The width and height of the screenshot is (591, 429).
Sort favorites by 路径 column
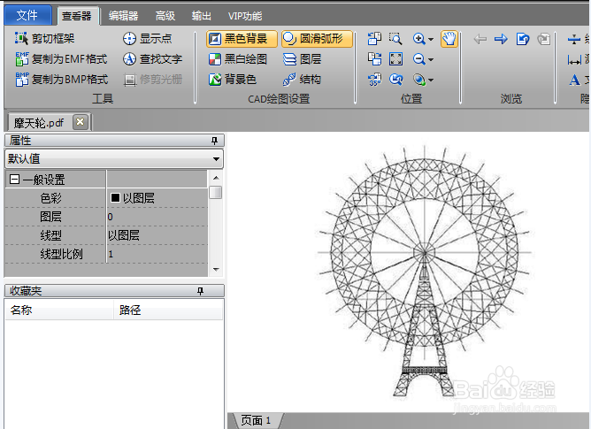click(168, 310)
